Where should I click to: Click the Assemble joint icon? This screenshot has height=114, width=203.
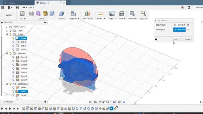73,14
